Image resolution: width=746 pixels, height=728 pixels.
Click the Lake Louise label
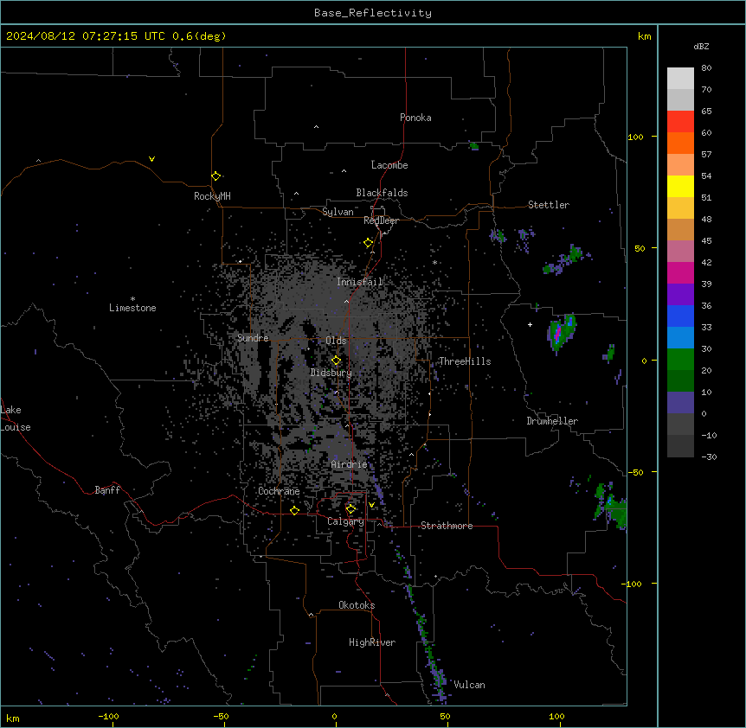[16, 418]
